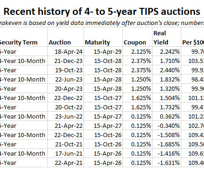Viewport: 204px width, 170px height.
Task: Select the 1.504% real yield cell
Action: coord(166,98)
